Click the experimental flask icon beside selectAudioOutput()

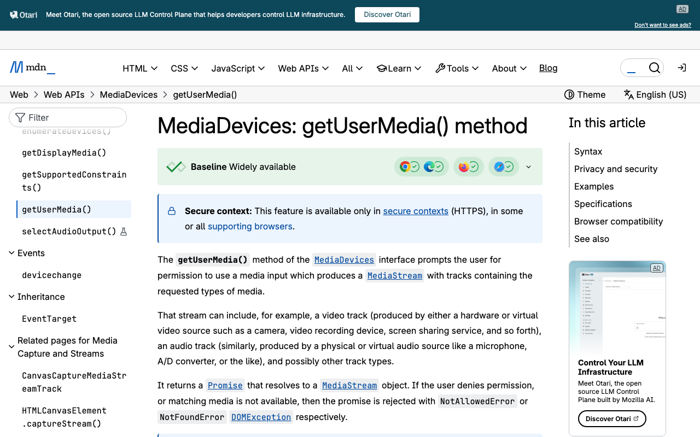(124, 232)
